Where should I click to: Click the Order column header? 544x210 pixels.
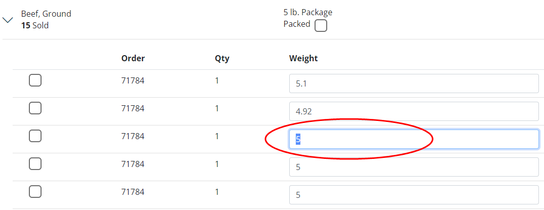[x=133, y=58]
